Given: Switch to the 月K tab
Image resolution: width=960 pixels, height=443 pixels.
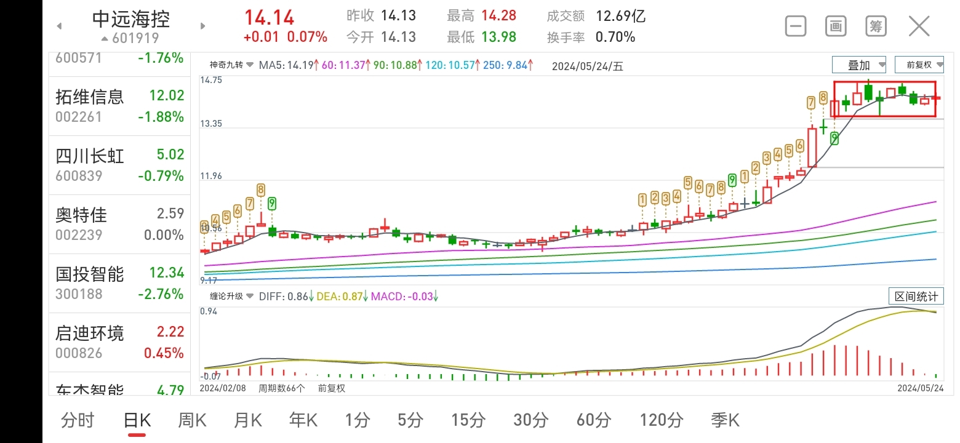Looking at the screenshot, I should (x=248, y=420).
